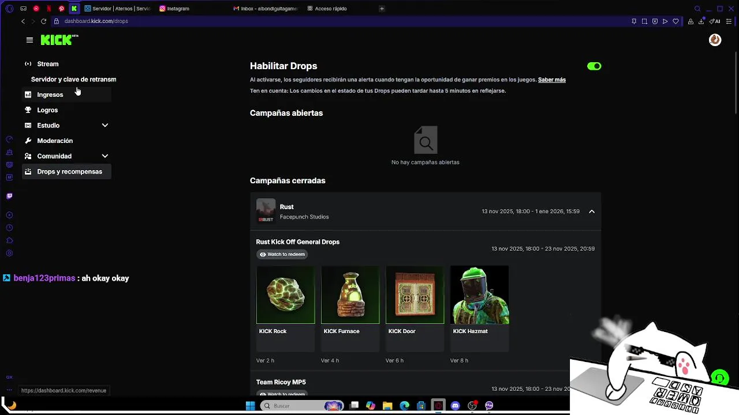Open OBS Studio from the taskbar

472,406
